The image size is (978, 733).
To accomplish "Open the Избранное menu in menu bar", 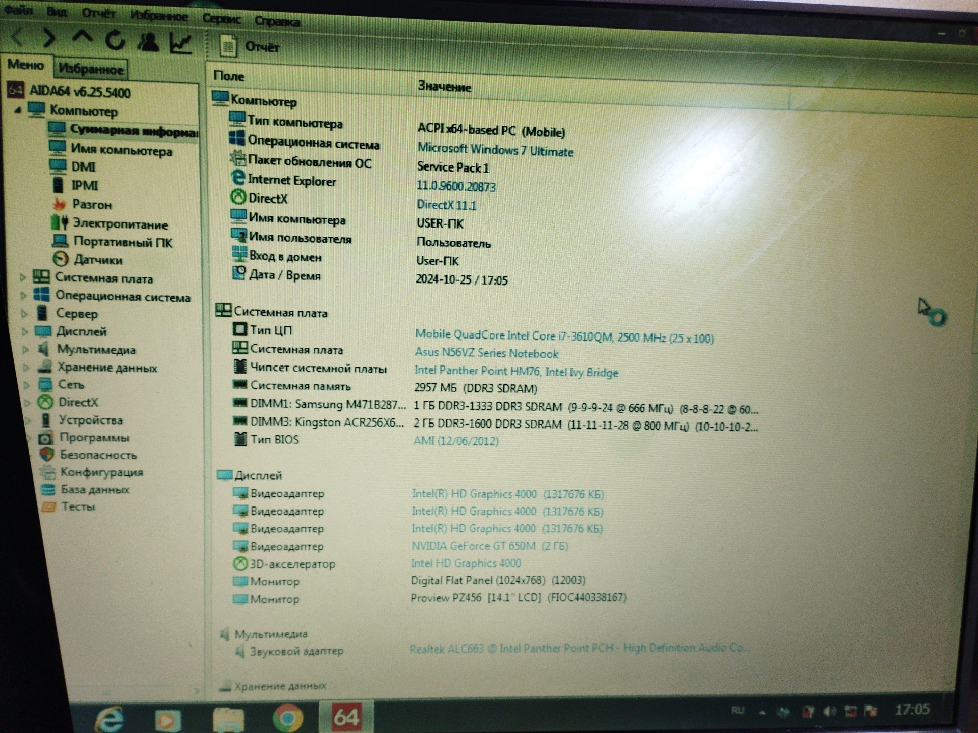I will point(159,16).
